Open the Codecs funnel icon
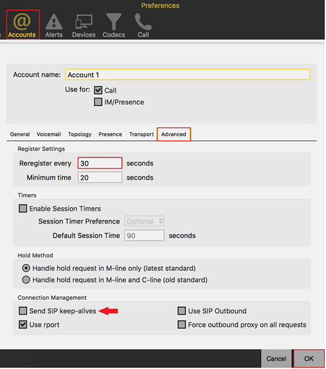The width and height of the screenshot is (326, 369). point(114,22)
